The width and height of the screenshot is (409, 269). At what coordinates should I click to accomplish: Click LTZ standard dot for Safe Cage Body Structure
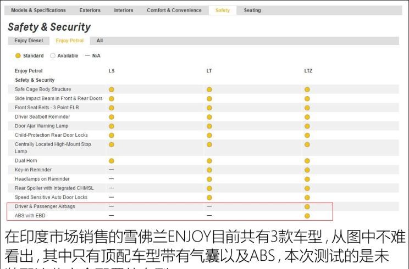(x=307, y=89)
